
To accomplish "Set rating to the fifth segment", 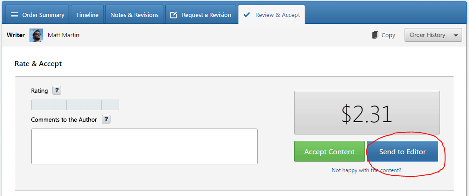I will pyautogui.click(x=110, y=105).
